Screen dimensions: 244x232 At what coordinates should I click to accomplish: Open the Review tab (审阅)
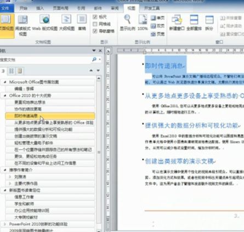tap(115, 8)
